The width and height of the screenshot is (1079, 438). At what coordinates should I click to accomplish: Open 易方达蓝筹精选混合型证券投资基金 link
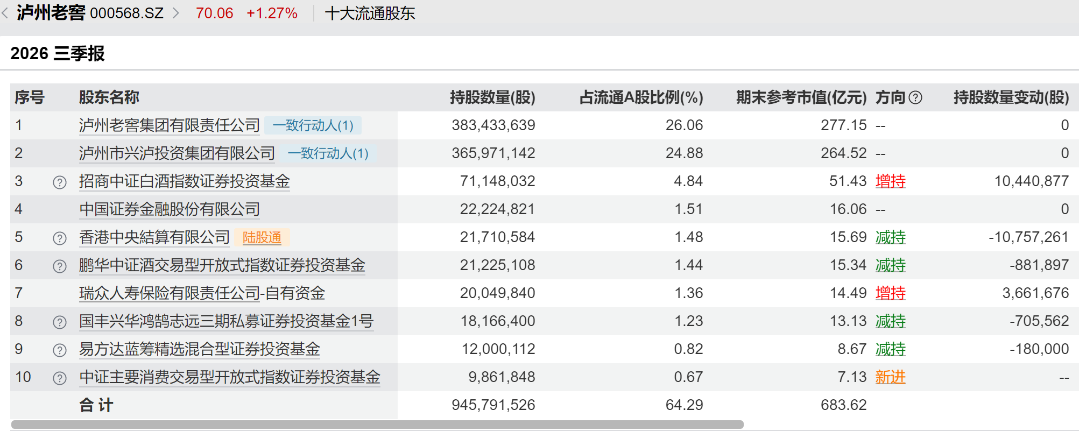click(x=200, y=349)
